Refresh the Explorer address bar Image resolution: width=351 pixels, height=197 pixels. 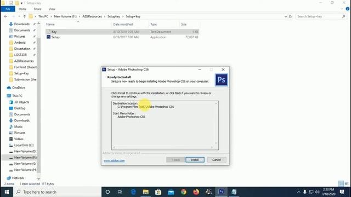[290, 16]
